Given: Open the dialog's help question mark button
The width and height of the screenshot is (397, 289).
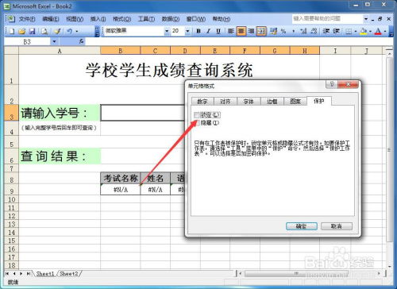Looking at the screenshot, I should (332, 84).
